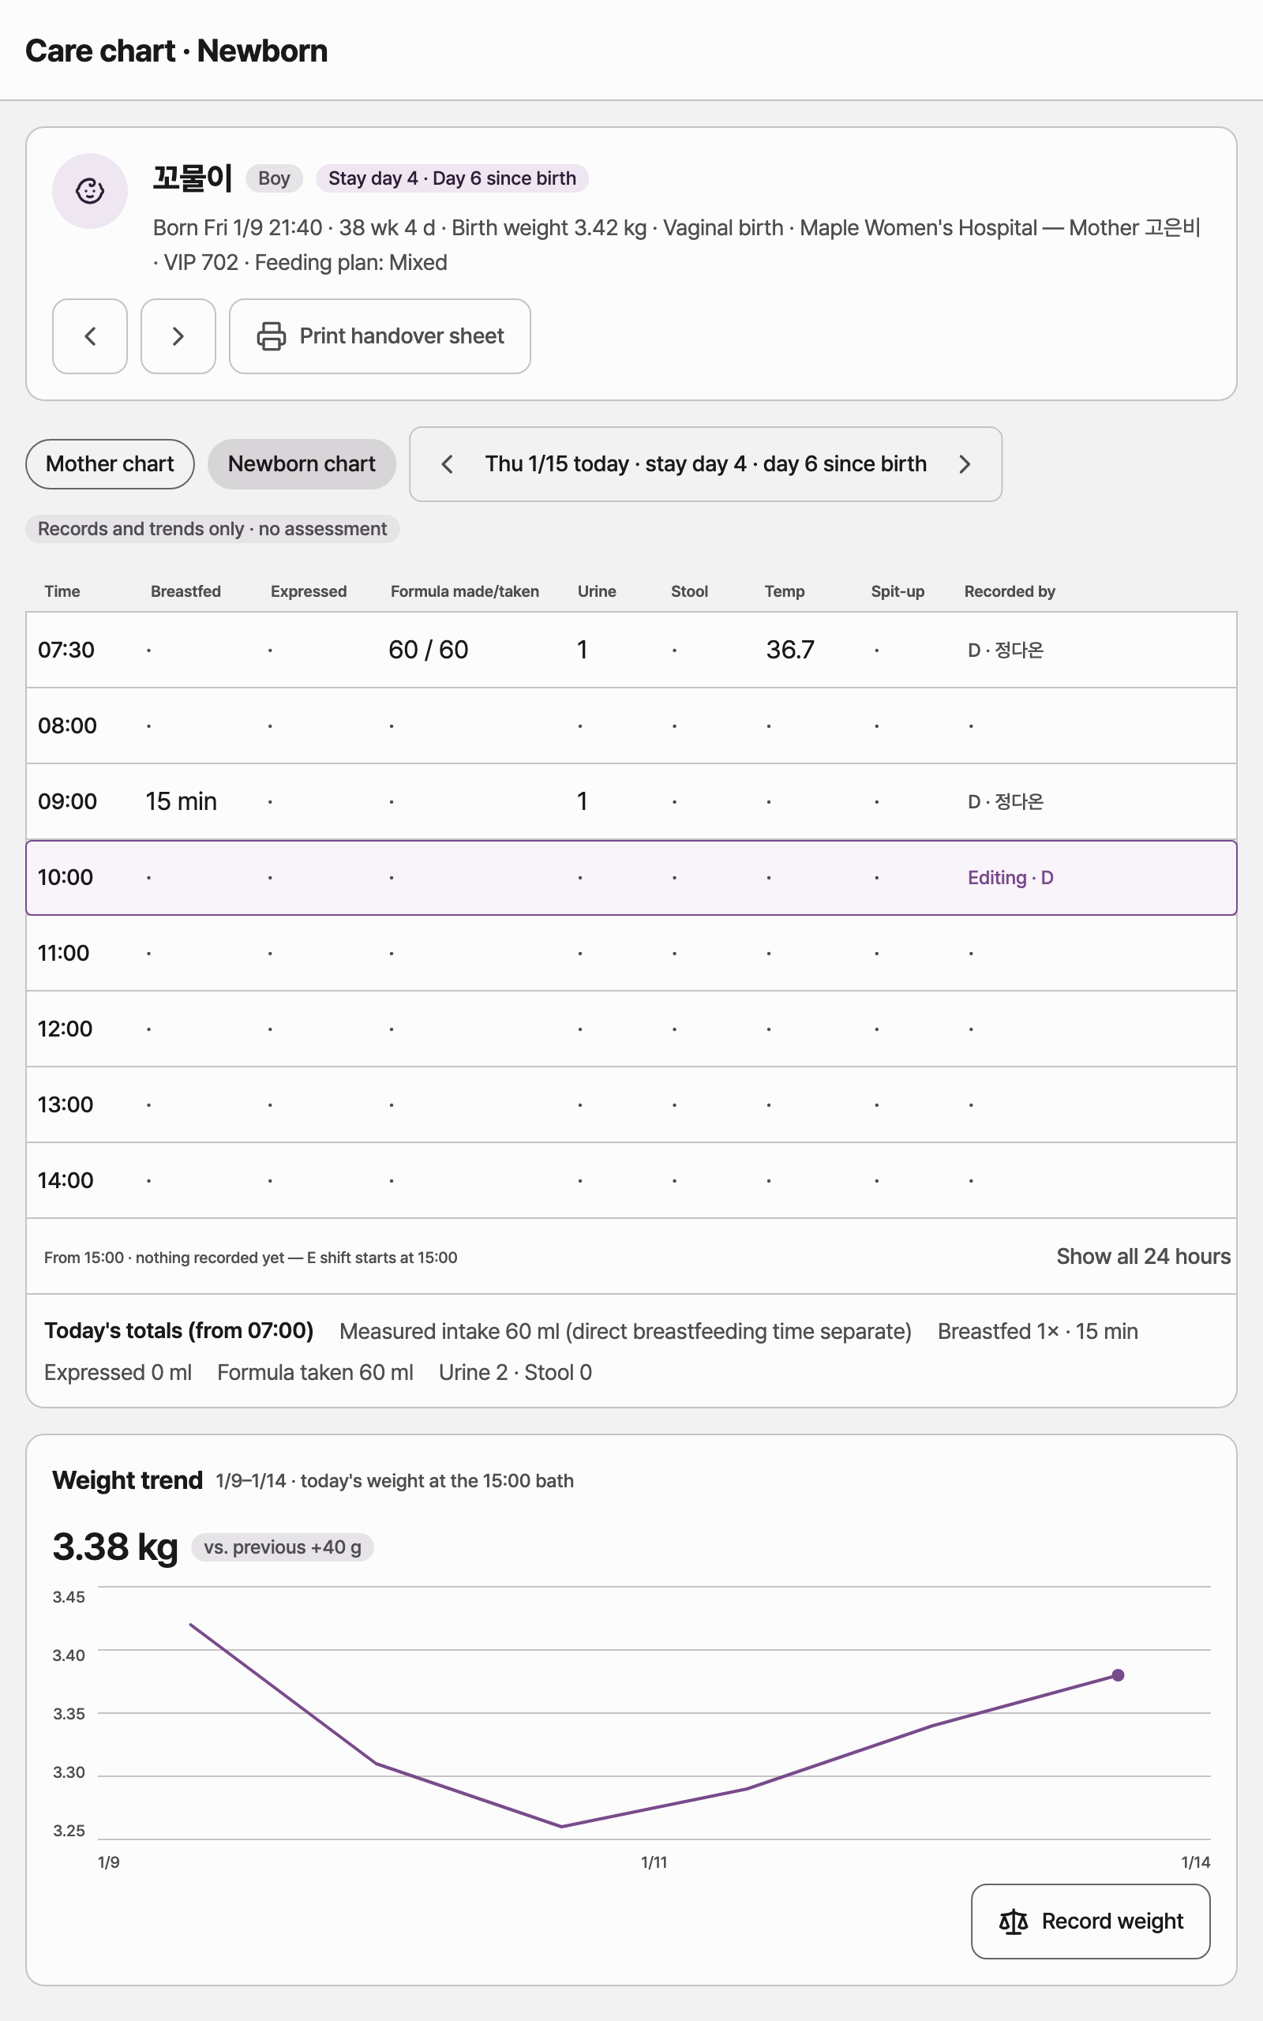Select the 14:00 row
Screen dimensions: 1263x2021
(x=631, y=1181)
